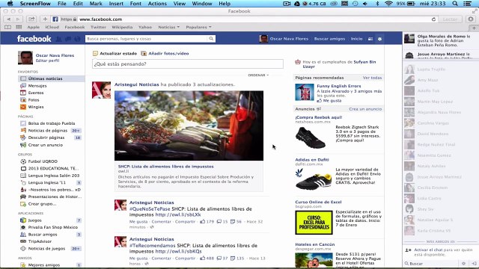Open friend requests icon in Facebook header
This screenshot has width=479, height=269.
(x=58, y=39)
